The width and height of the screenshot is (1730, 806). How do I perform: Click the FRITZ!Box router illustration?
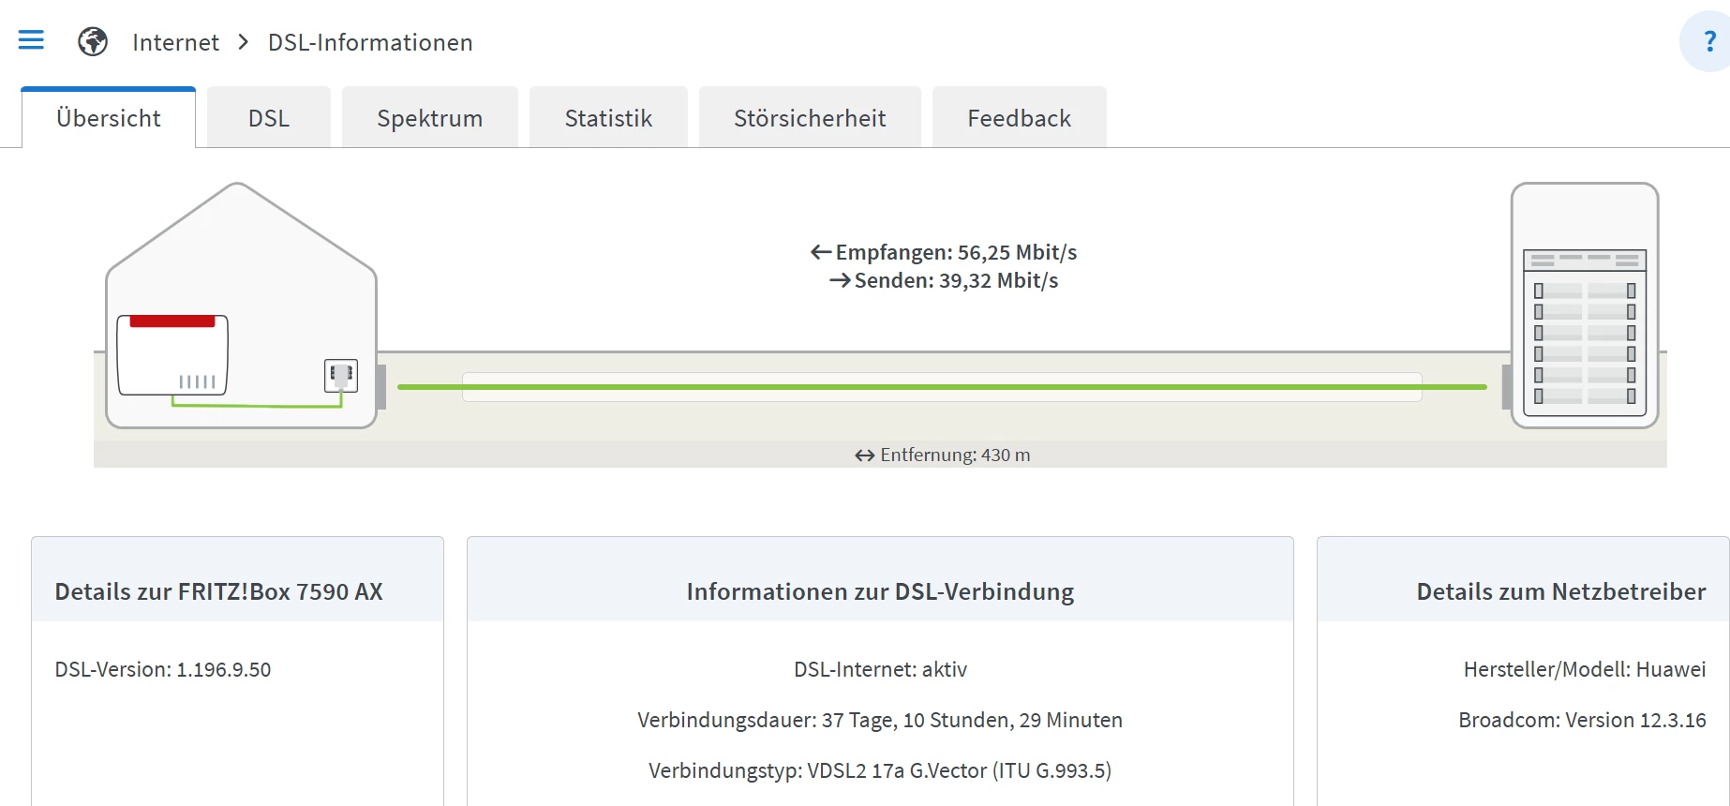pos(172,355)
